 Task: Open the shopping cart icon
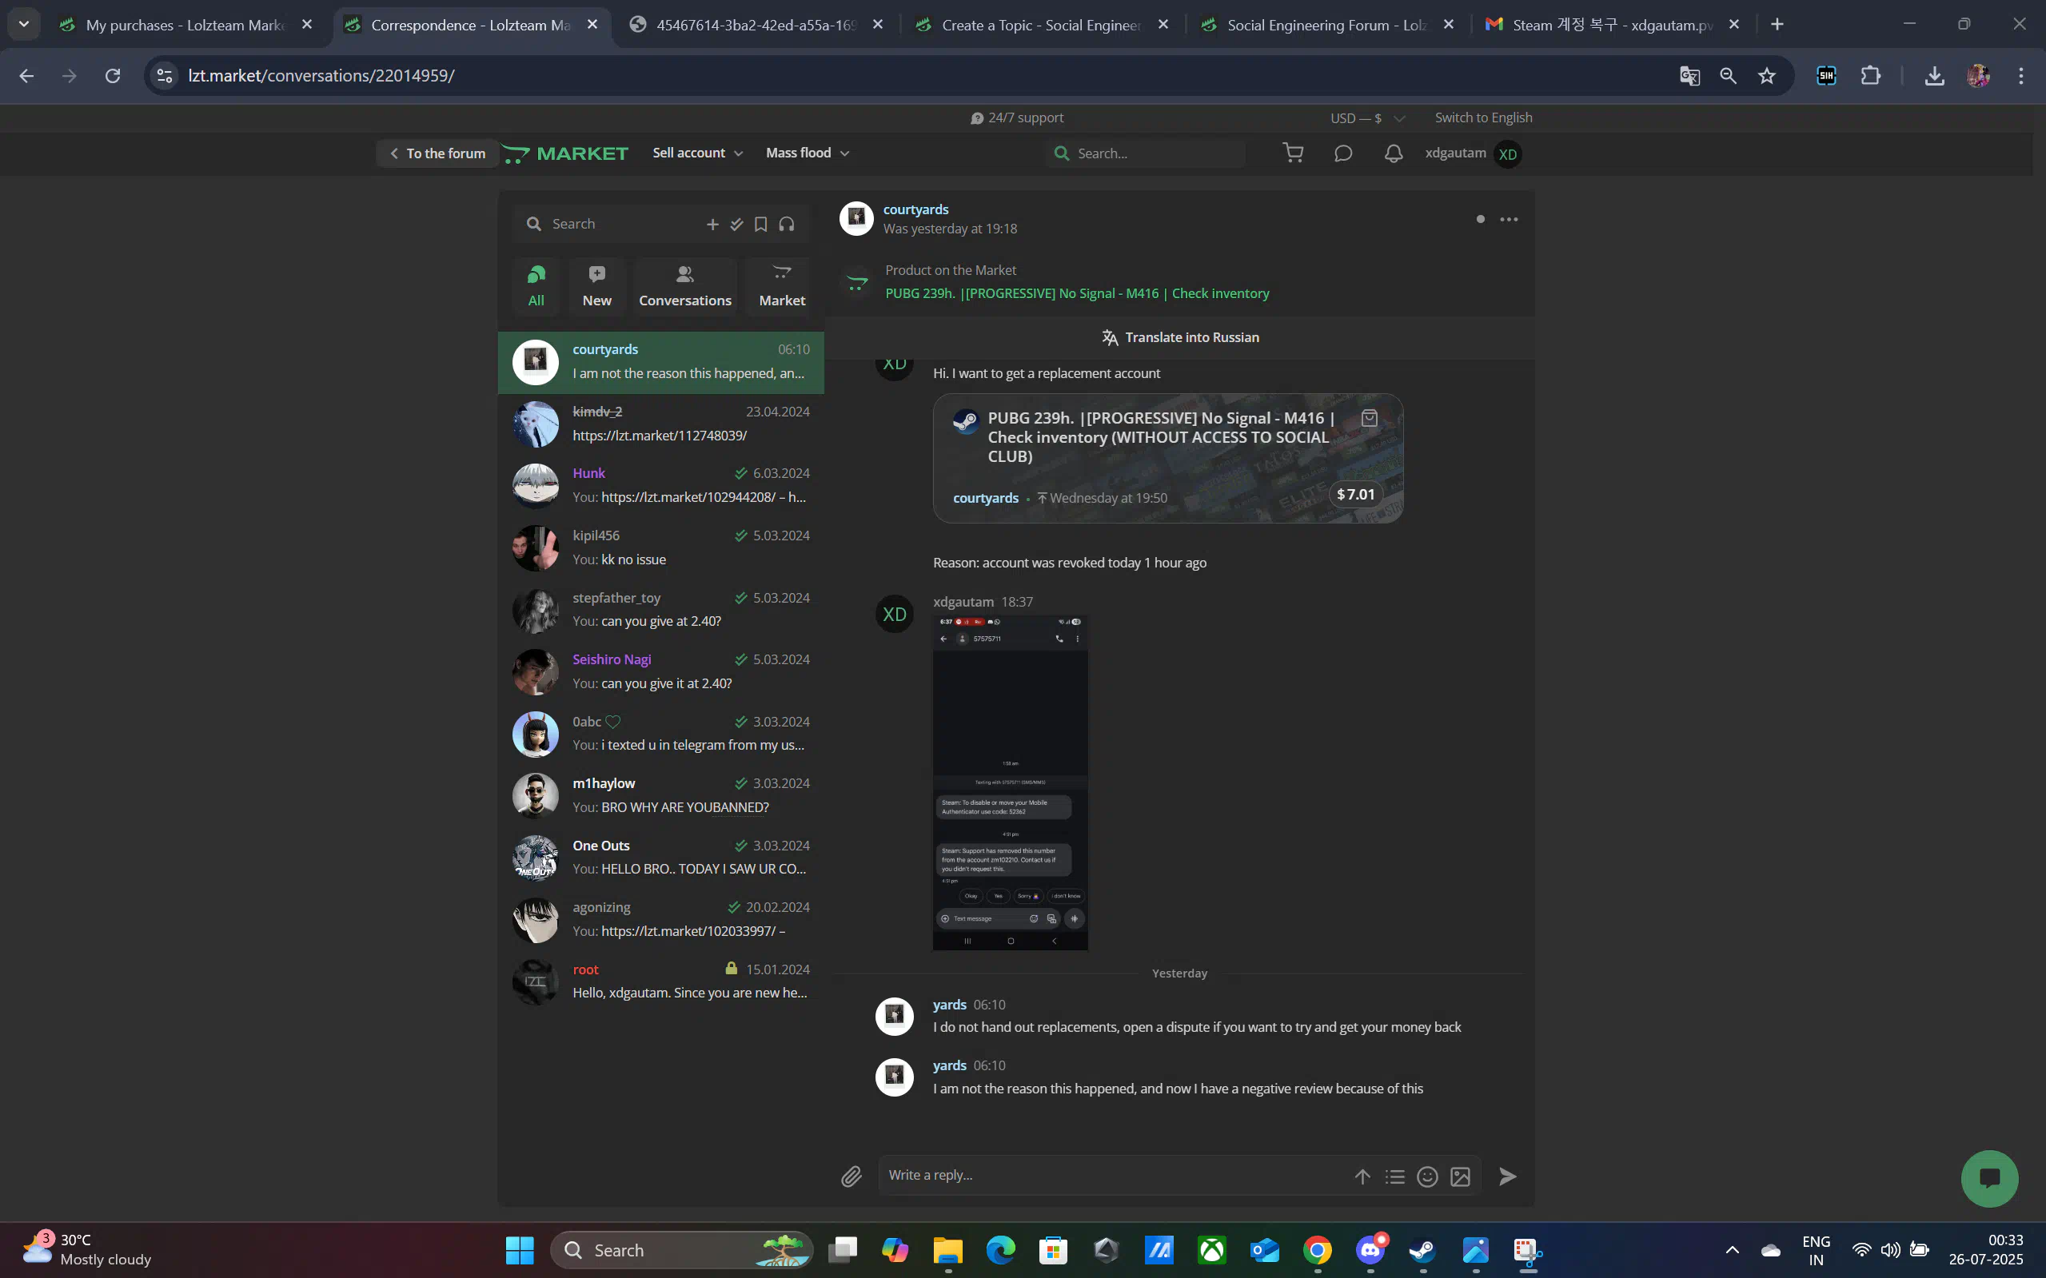tap(1293, 153)
